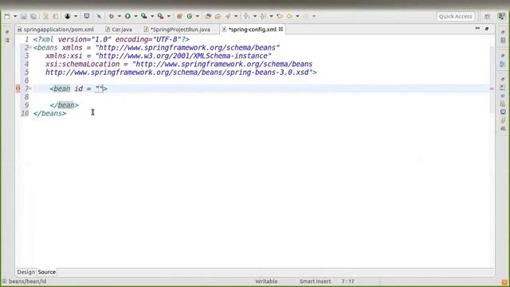Expand the Coverage dropdown arrow
The width and height of the screenshot is (510, 287).
(152, 16)
